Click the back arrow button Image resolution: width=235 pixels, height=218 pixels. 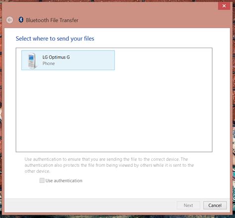coord(10,20)
